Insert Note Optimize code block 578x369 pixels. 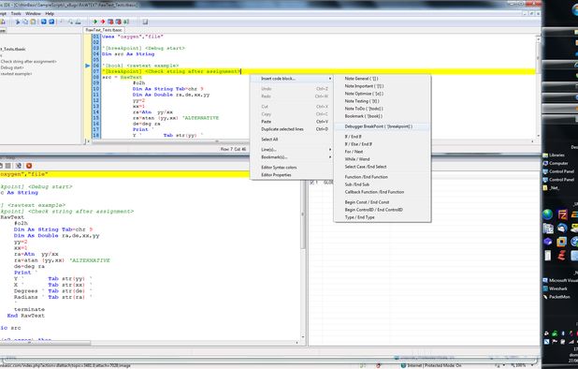click(x=383, y=94)
